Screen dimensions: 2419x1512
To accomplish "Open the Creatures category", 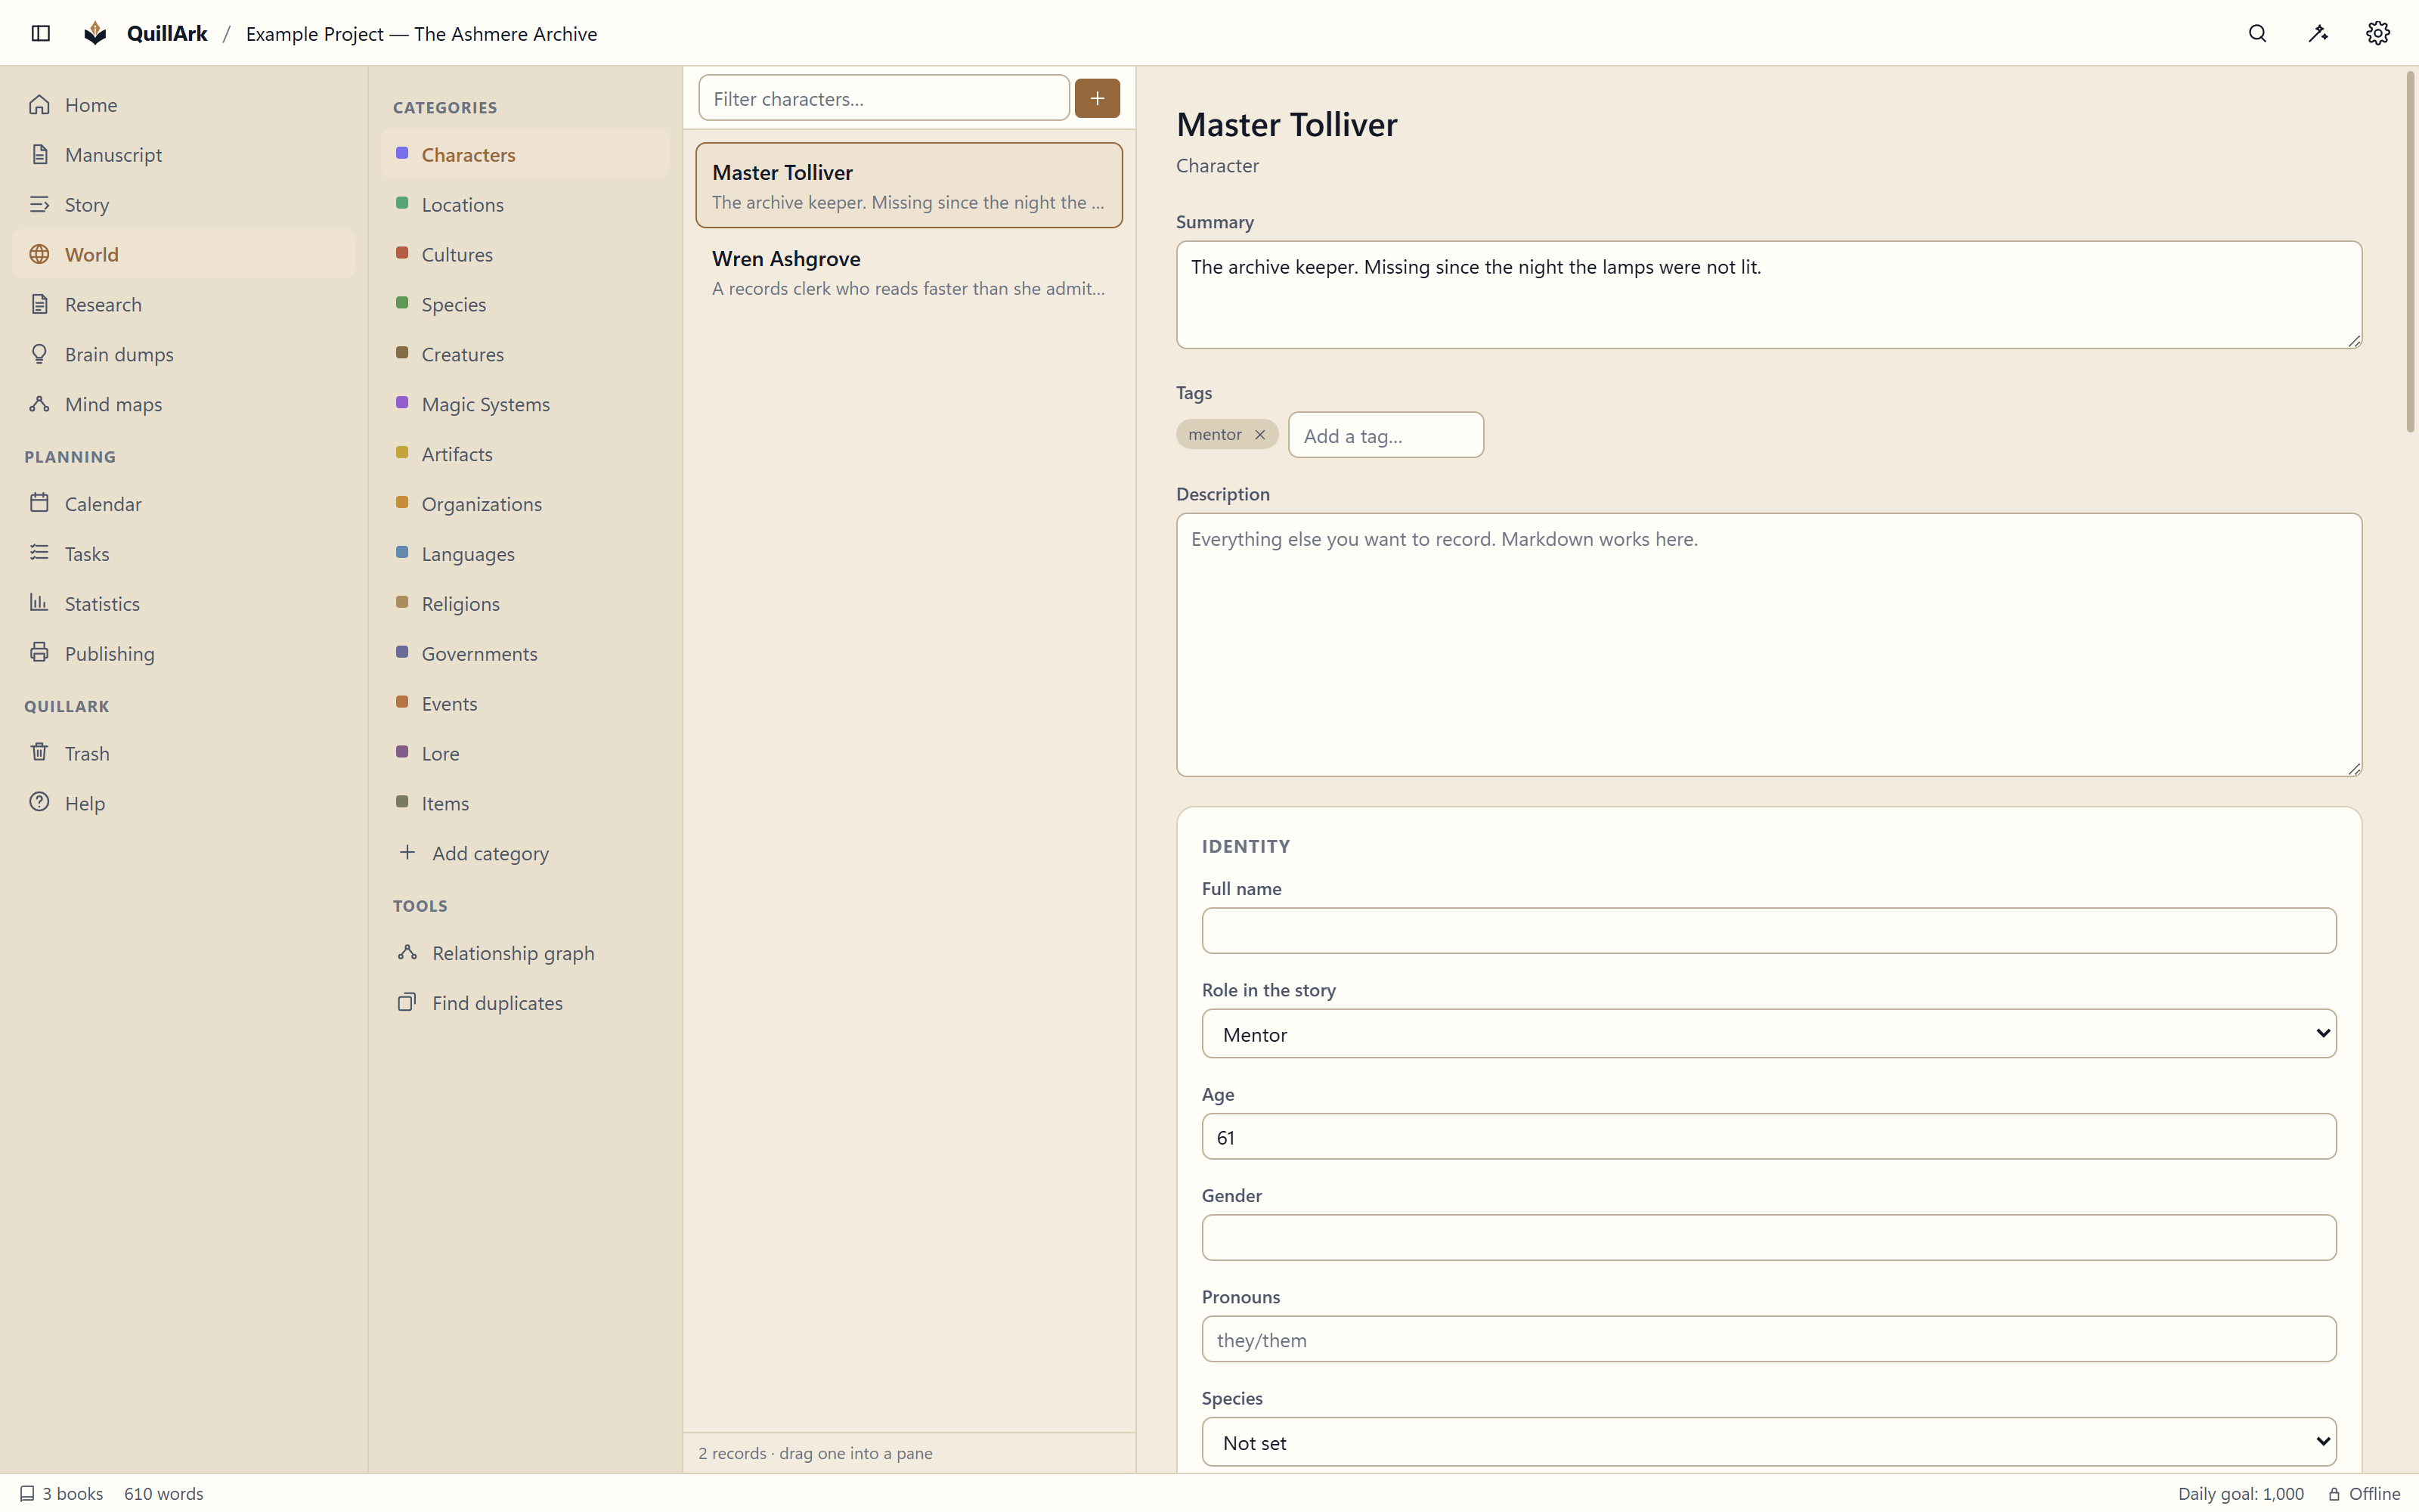I will coord(525,354).
